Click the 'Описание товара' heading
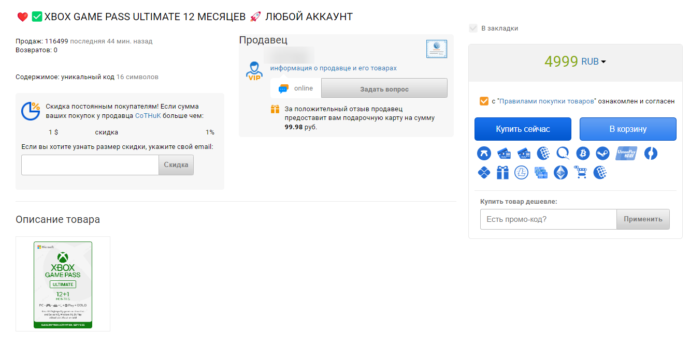Viewport: 690px width, 347px height. tap(58, 219)
